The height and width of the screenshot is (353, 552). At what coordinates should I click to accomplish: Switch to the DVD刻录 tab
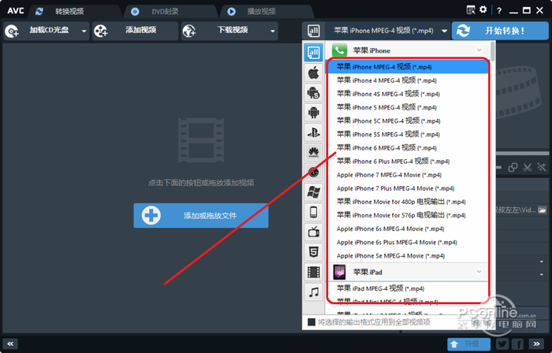click(x=170, y=11)
